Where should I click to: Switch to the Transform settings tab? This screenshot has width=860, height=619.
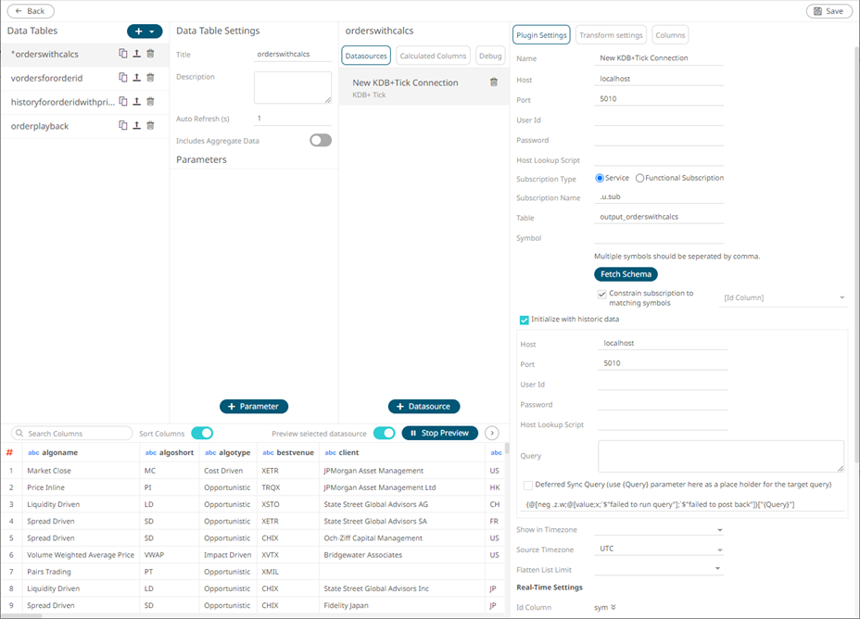point(612,35)
